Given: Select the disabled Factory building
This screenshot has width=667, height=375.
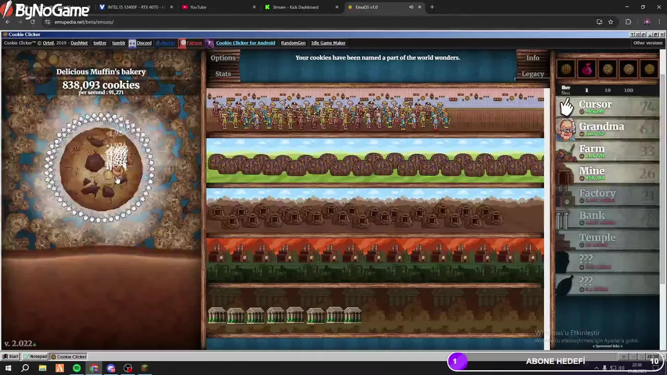Looking at the screenshot, I should [608, 195].
